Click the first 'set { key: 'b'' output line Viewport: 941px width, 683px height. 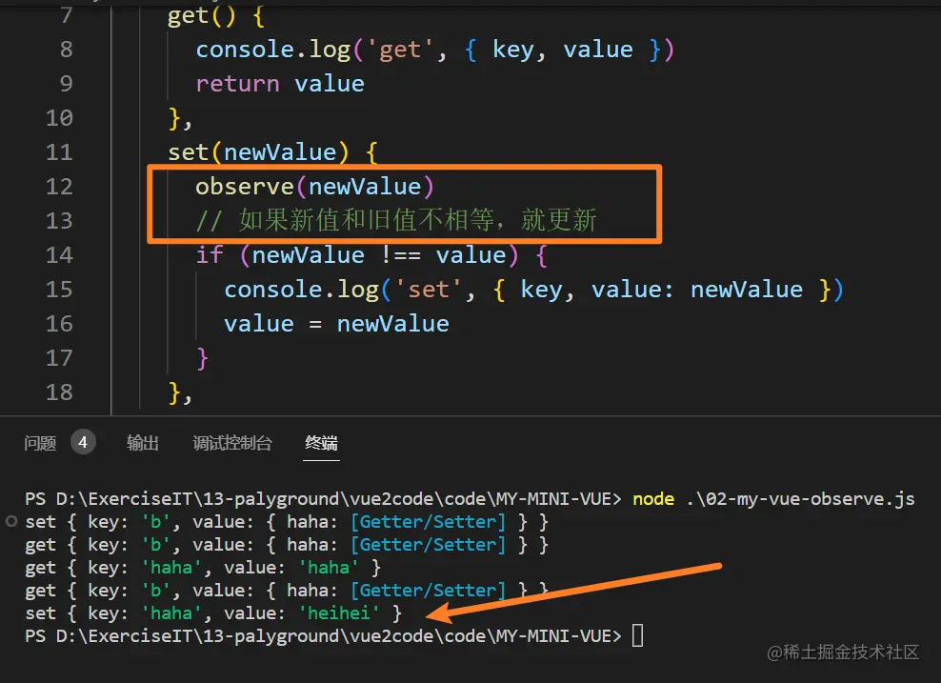(287, 522)
